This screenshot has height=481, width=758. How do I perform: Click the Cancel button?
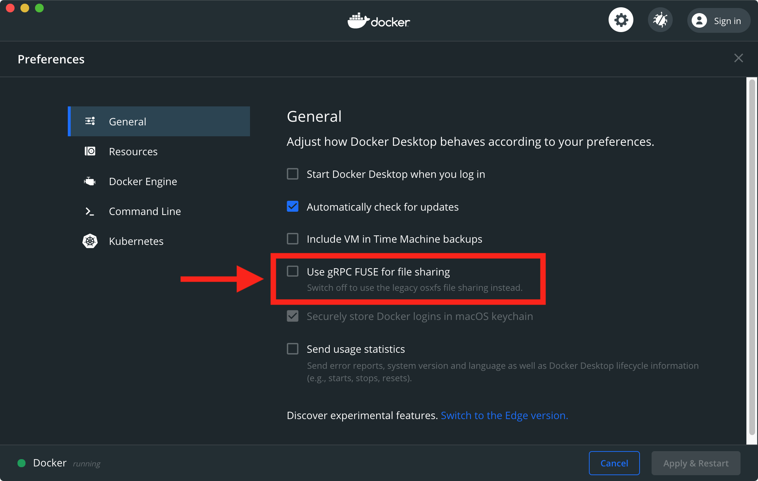614,464
